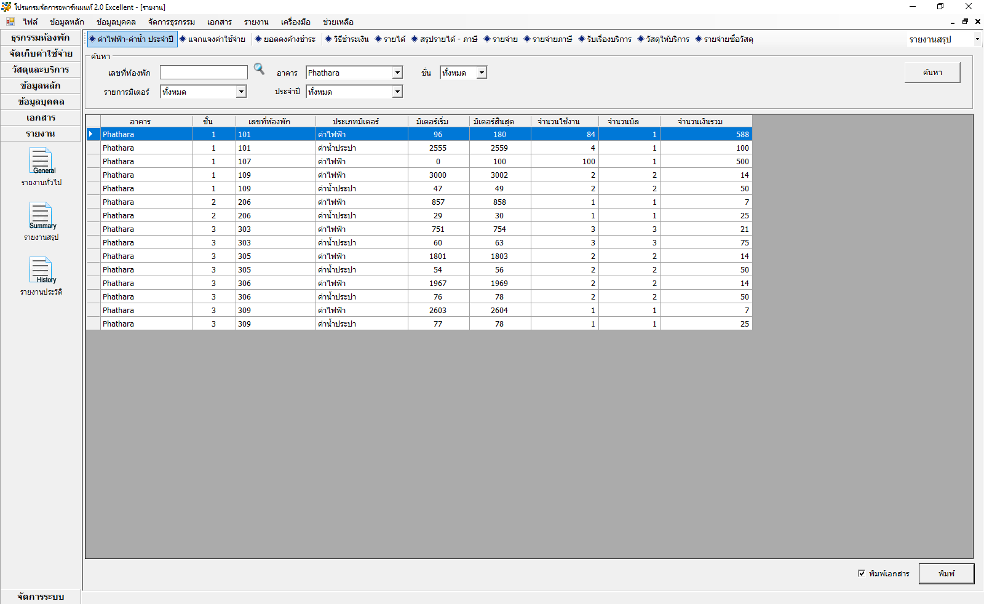Open the ช่วยเหลือ menu
The height and width of the screenshot is (604, 984).
click(x=338, y=22)
